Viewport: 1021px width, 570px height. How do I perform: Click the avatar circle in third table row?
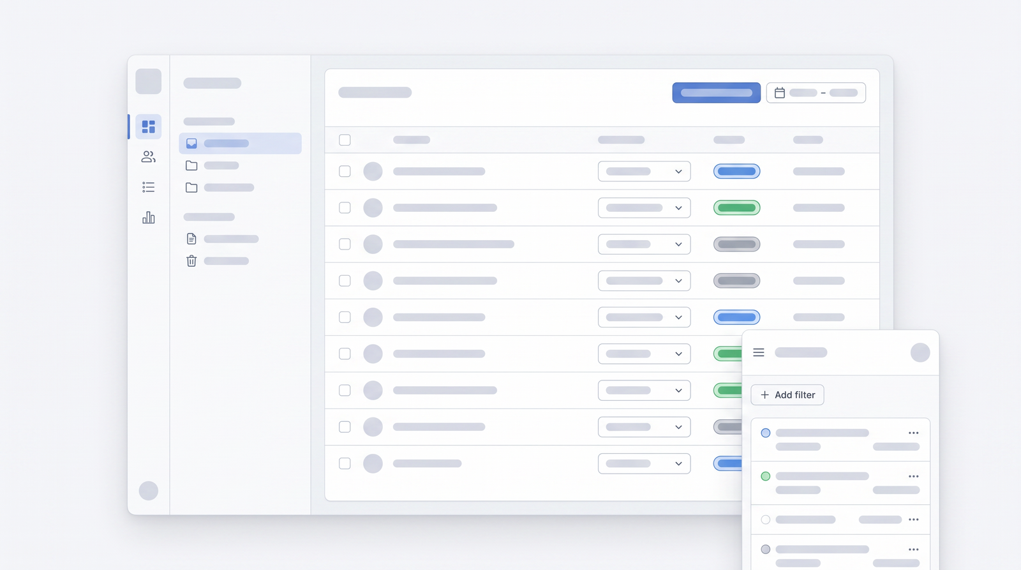coord(373,244)
